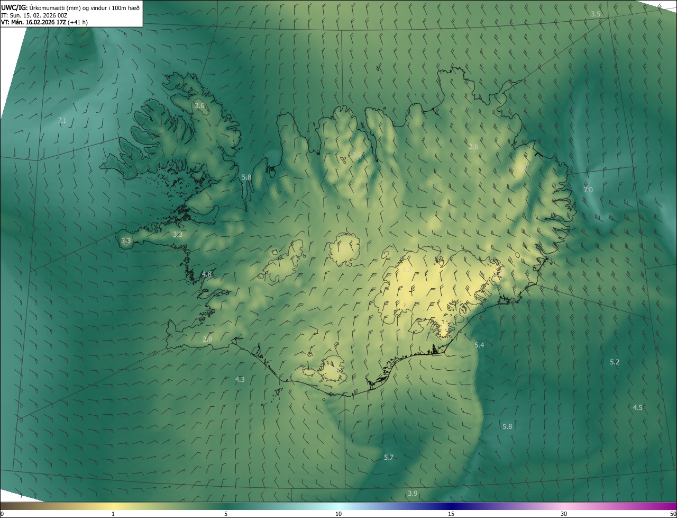The width and height of the screenshot is (677, 518).
Task: Click the 4.3 value label on the map
Action: 240,379
